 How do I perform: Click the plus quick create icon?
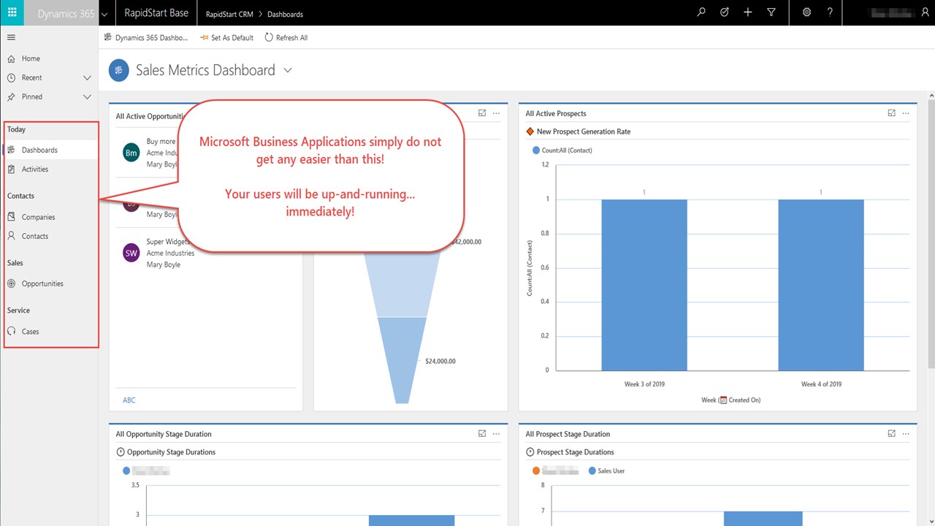coord(748,12)
